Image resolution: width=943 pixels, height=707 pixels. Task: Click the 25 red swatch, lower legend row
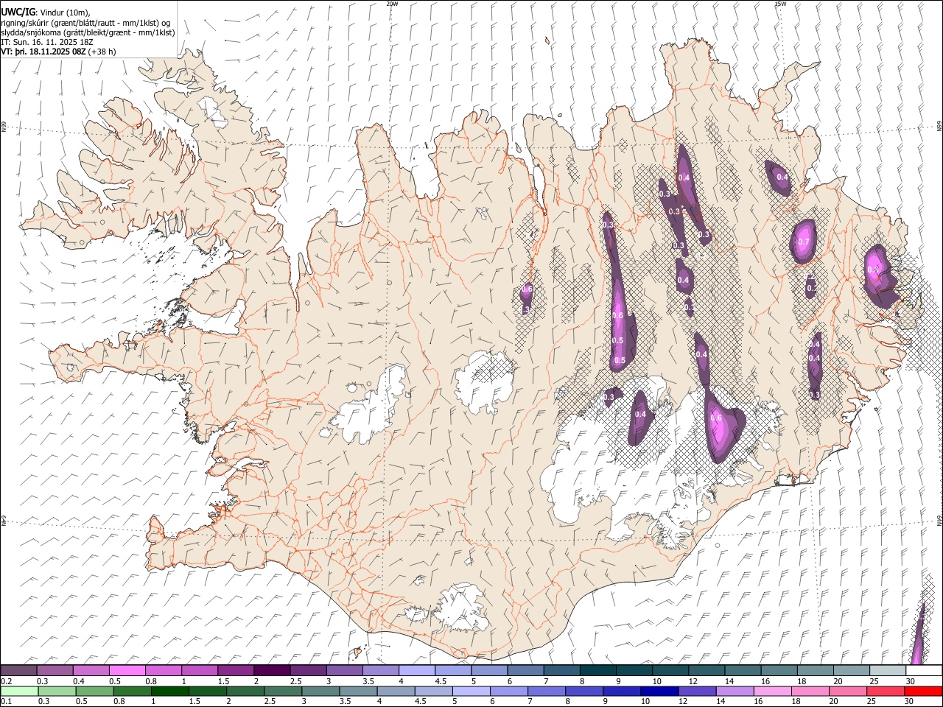tap(885, 691)
